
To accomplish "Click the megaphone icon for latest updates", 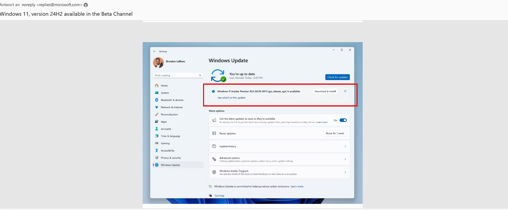I will (x=214, y=120).
